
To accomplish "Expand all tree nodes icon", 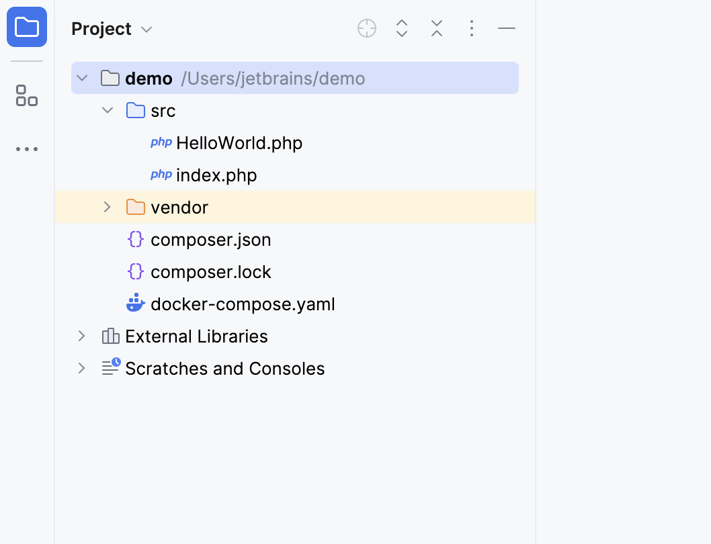I will click(402, 29).
